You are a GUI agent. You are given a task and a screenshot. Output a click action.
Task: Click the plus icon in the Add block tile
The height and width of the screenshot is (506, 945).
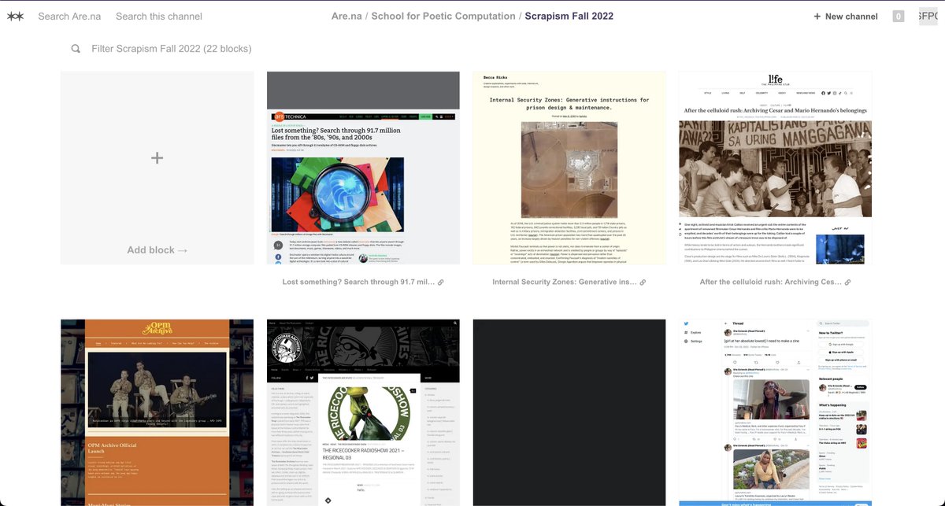point(157,157)
